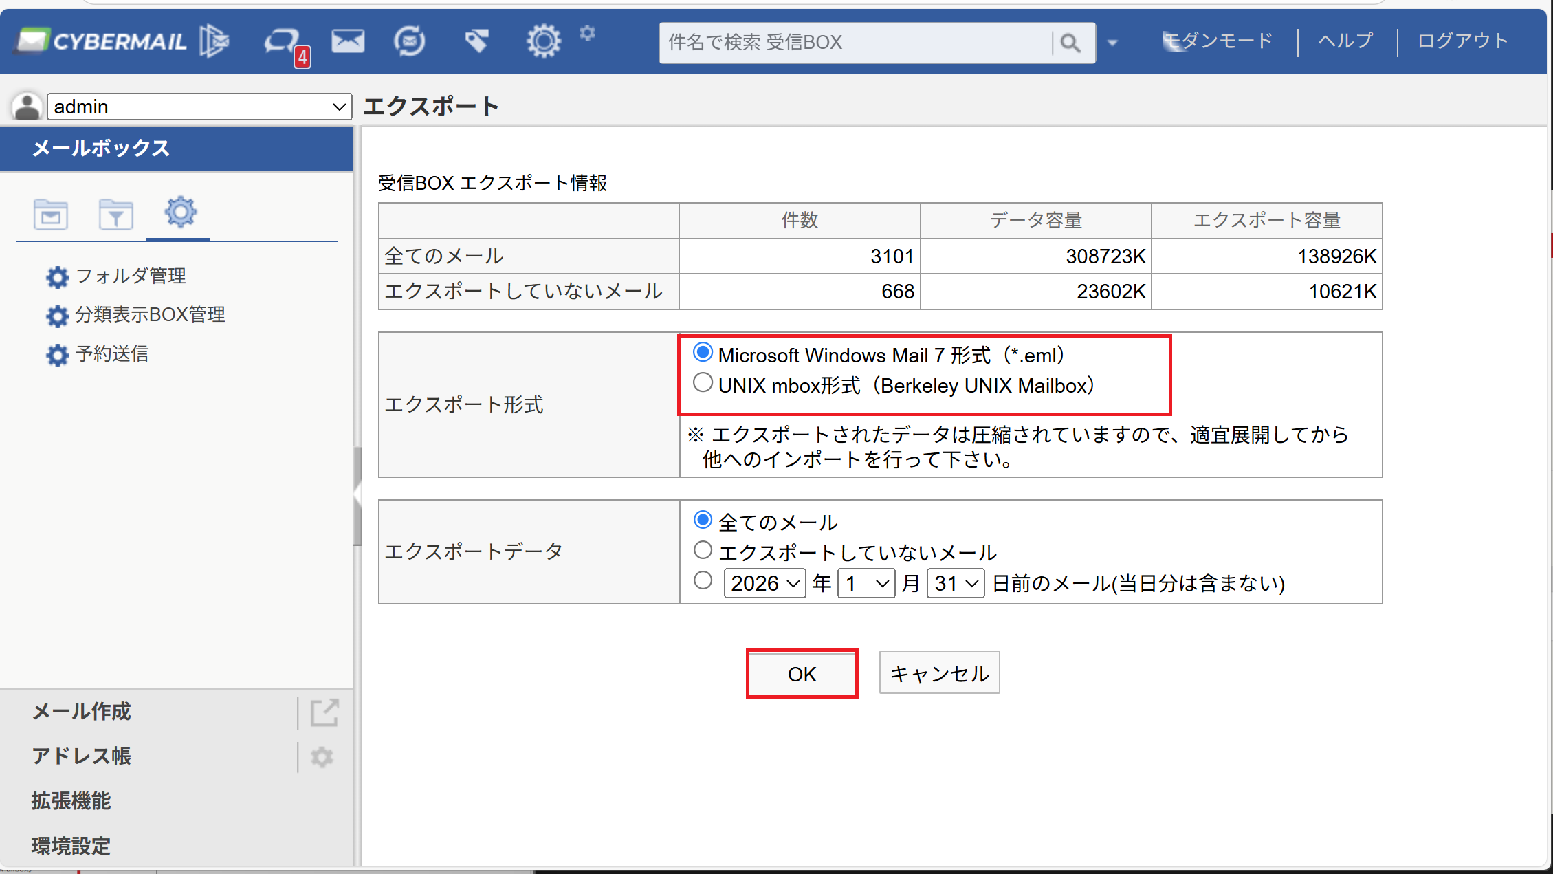Screen dimensions: 1553x874
Task: Open the ヘルプ link
Action: pyautogui.click(x=1345, y=41)
